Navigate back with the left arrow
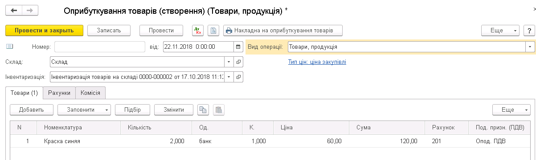Image resolution: width=536 pixels, height=160 pixels. point(14,10)
